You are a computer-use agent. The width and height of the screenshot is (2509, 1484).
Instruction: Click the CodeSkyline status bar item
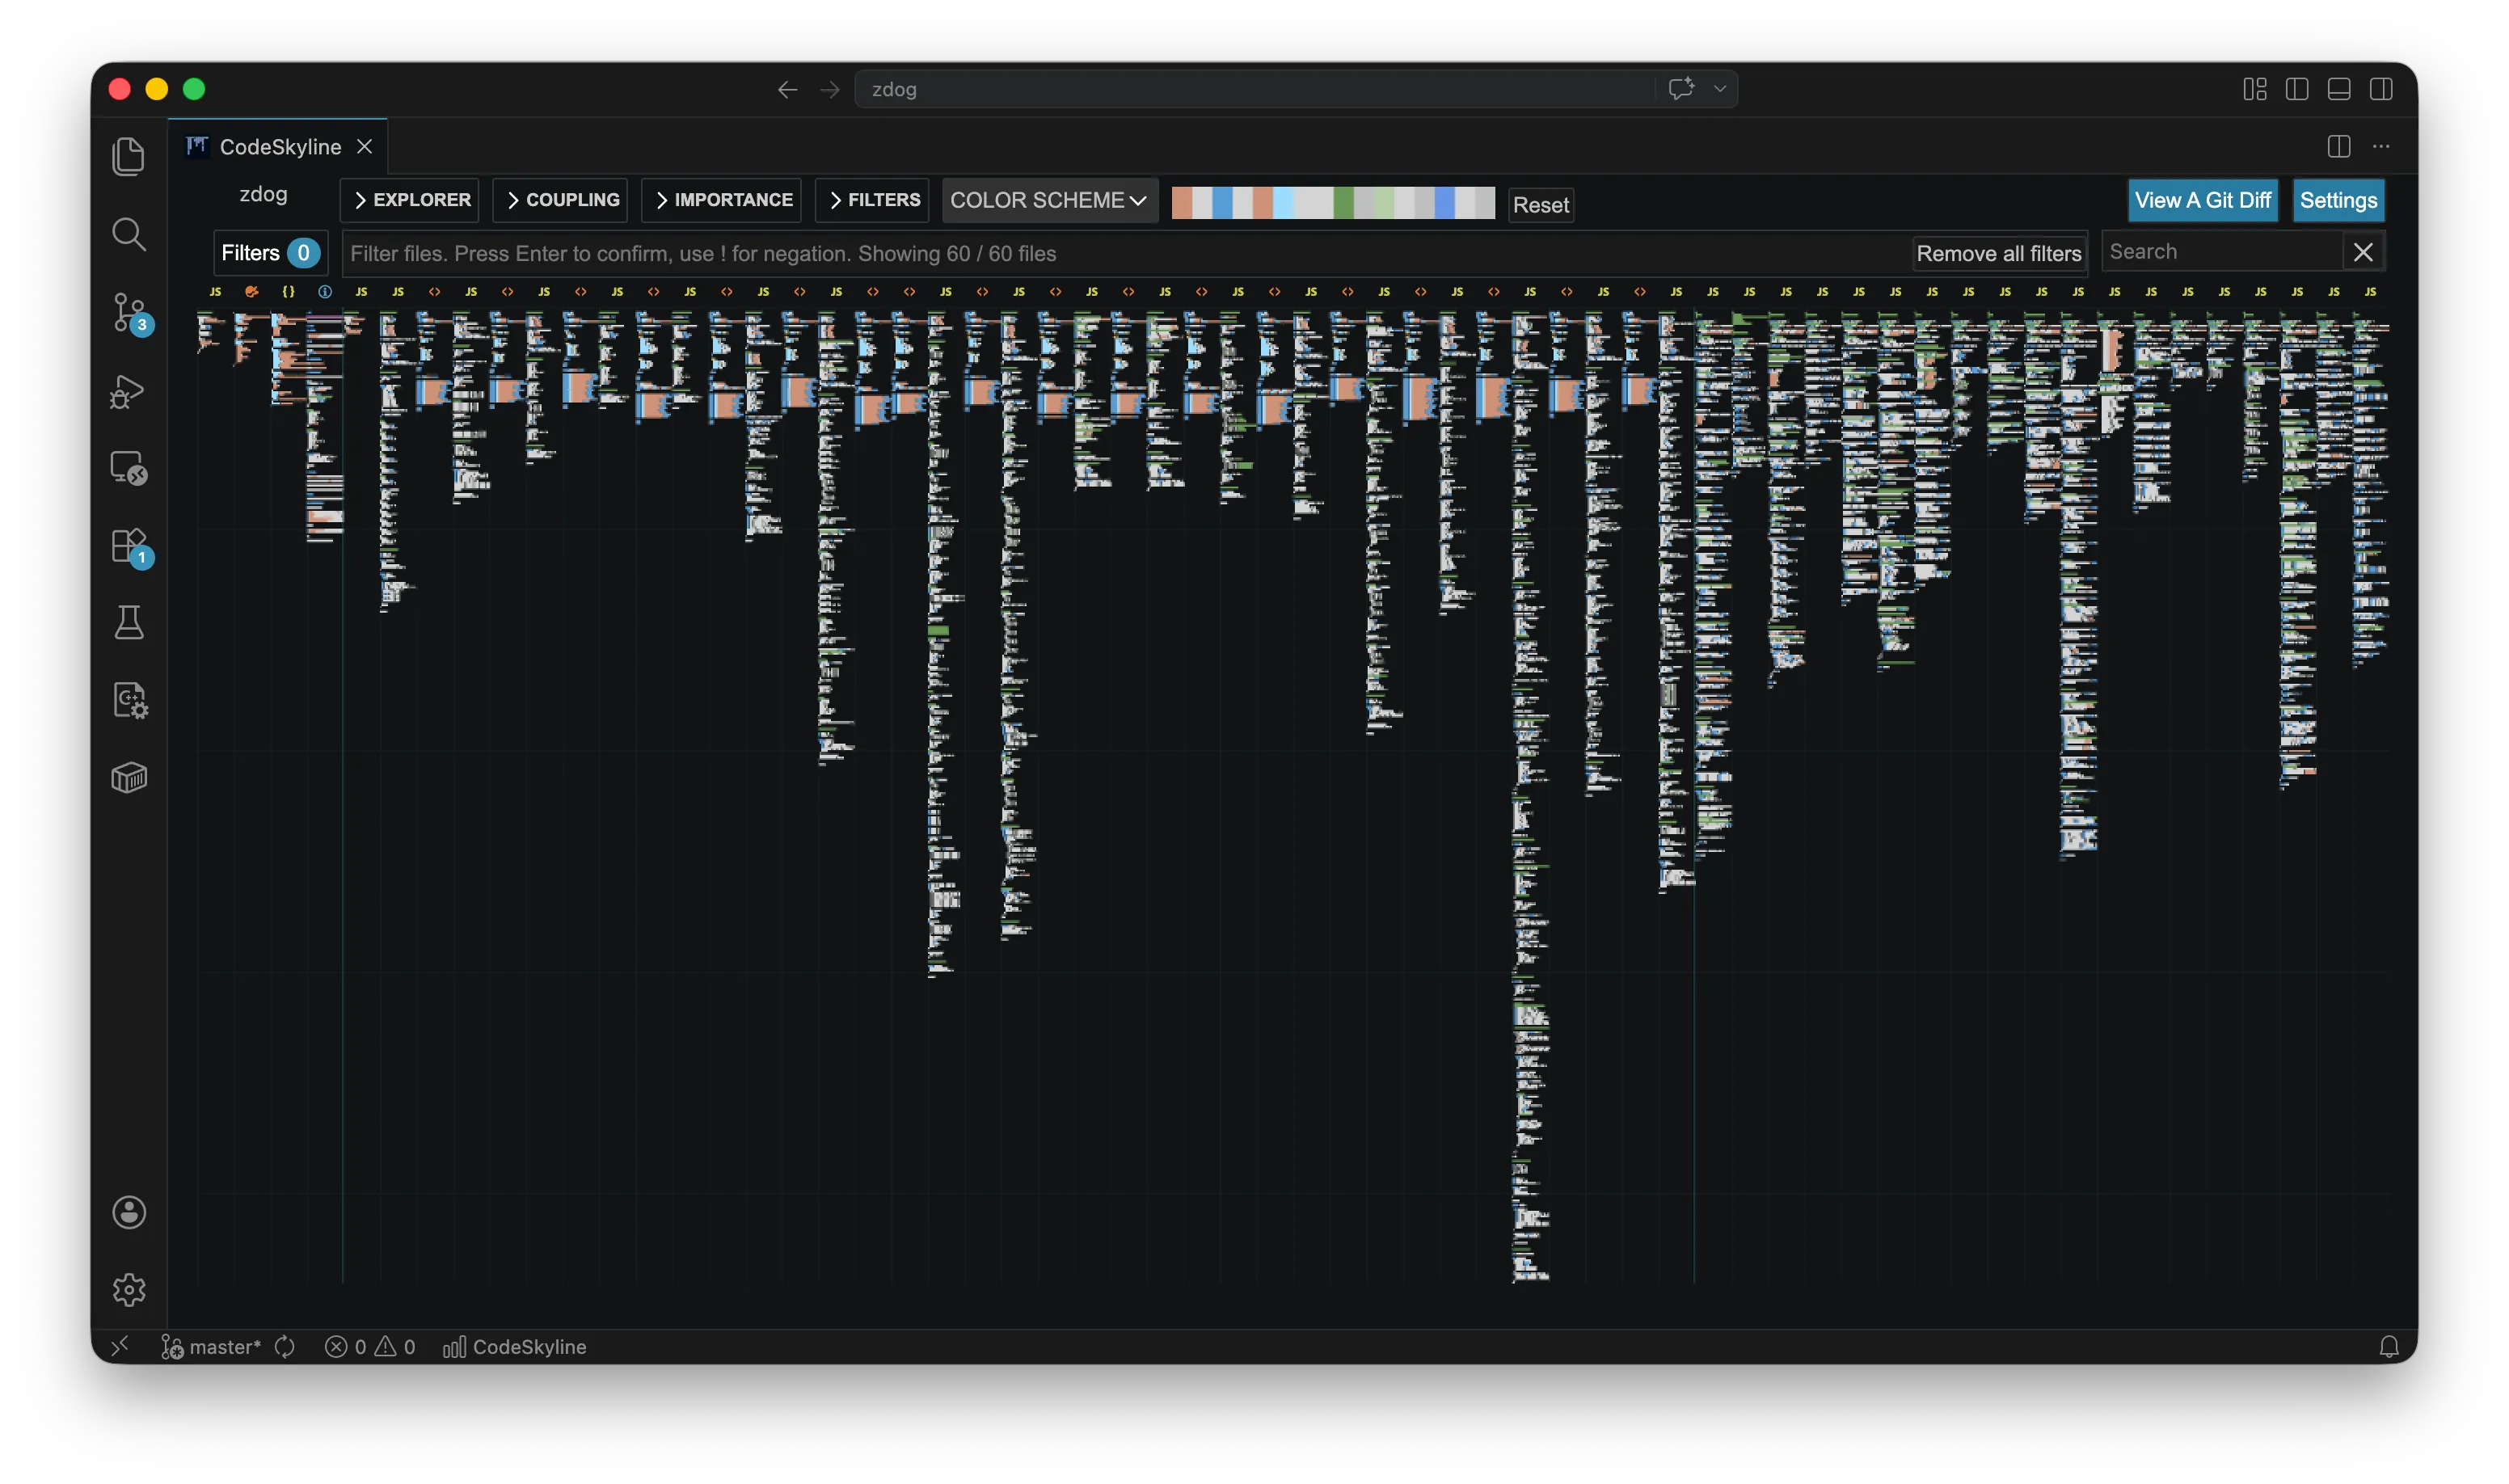tap(514, 1347)
